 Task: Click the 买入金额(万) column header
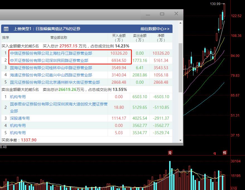119,38
